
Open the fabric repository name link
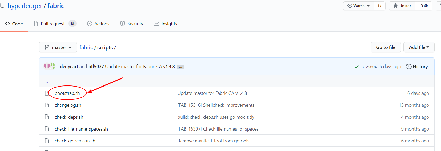(56, 6)
